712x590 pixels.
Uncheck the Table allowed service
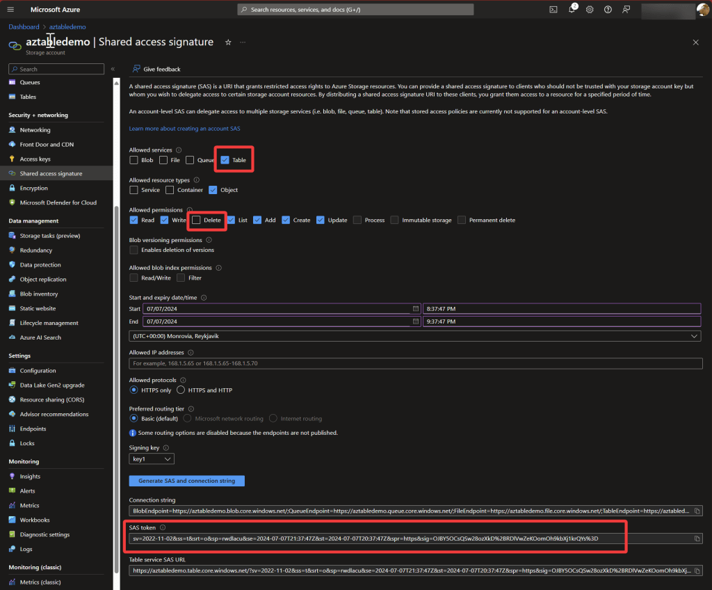coord(225,160)
